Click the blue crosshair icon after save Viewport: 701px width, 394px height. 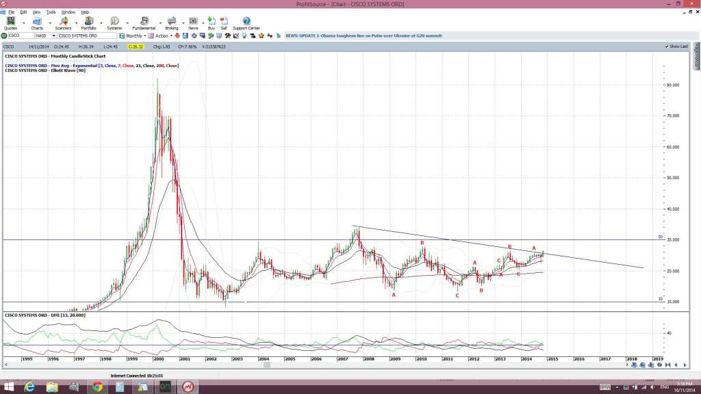pos(194,36)
